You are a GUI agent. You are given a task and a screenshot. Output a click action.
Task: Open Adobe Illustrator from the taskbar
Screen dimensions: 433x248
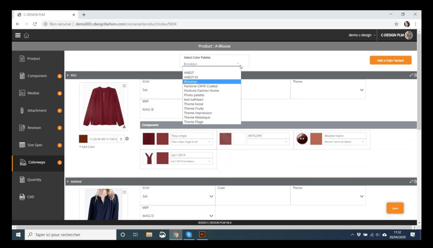[202, 235]
